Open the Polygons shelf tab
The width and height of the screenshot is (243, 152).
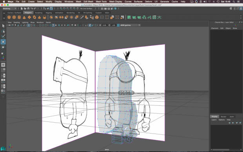tap(28, 13)
